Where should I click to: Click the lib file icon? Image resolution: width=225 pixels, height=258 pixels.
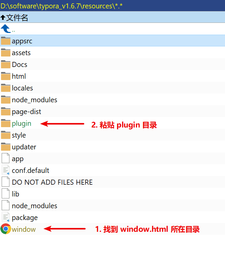coord(6,193)
